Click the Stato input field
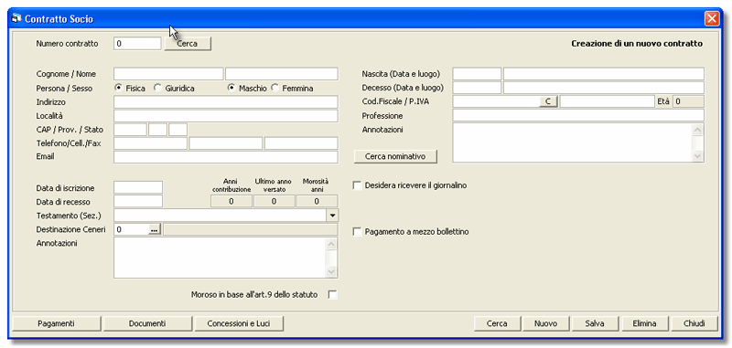This screenshot has height=348, width=732. click(x=178, y=130)
